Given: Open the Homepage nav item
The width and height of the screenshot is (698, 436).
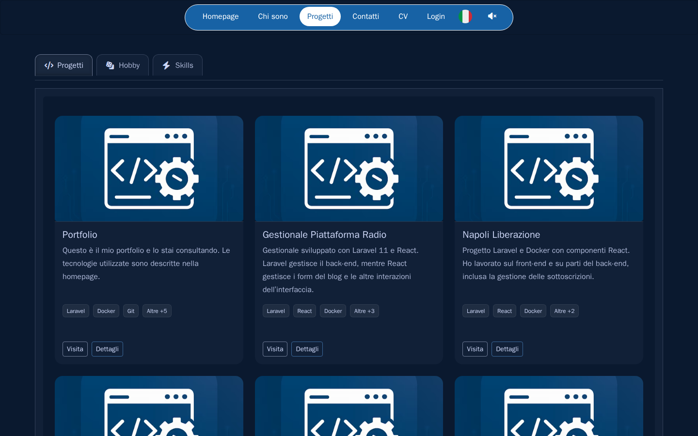Looking at the screenshot, I should click(221, 16).
